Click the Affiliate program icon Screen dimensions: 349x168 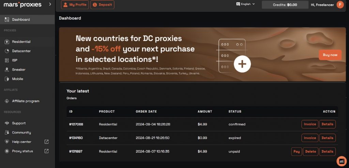coord(7,101)
